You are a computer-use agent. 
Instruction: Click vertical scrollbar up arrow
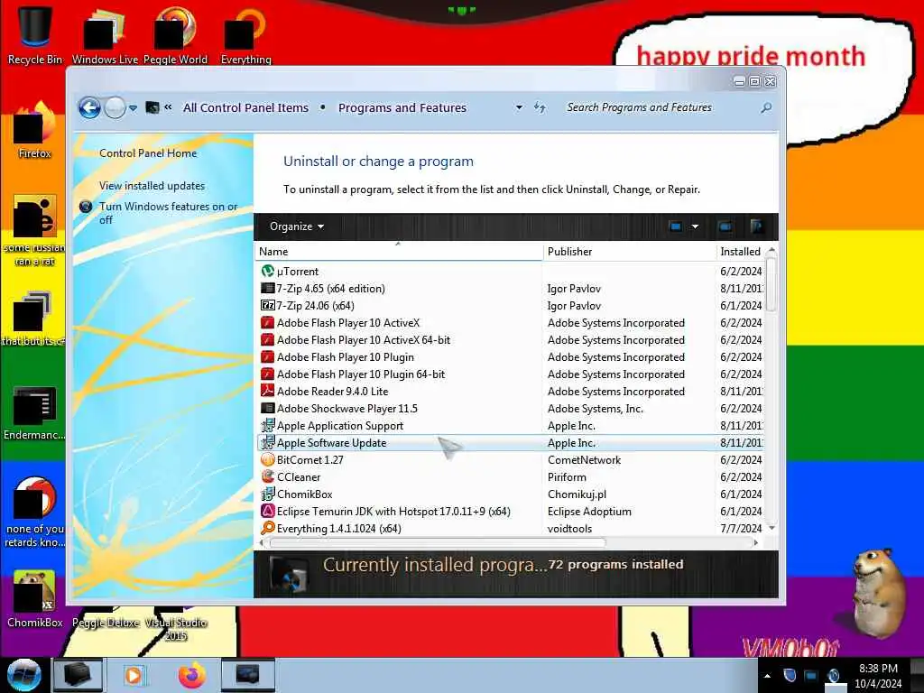point(772,251)
